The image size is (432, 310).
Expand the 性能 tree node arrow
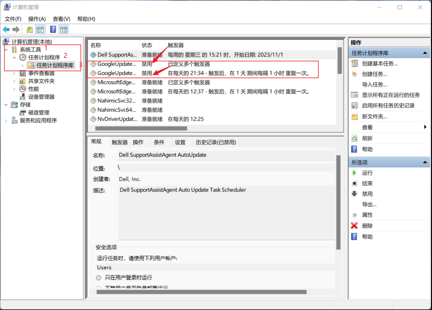click(14, 89)
